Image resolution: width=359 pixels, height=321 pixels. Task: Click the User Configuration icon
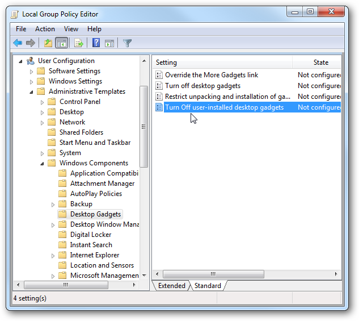coord(31,61)
